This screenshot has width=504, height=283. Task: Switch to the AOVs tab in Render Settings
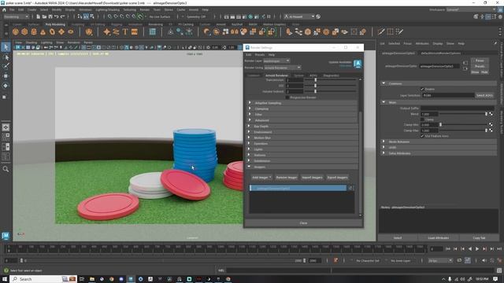313,75
